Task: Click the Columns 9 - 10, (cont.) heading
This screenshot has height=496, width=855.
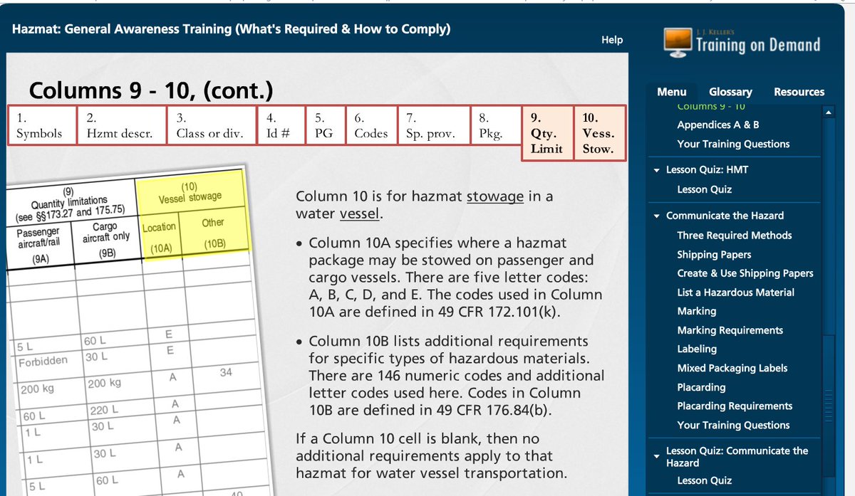Action: [151, 91]
